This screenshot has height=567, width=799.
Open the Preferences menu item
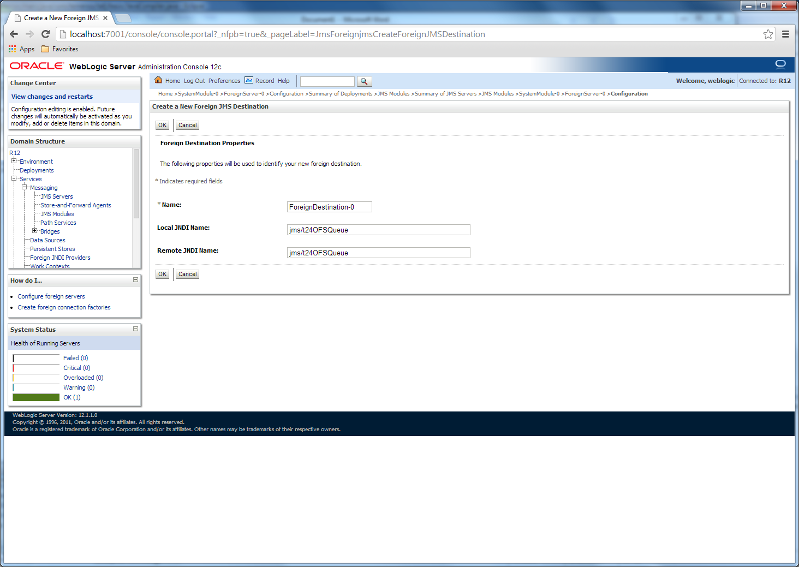pyautogui.click(x=224, y=81)
